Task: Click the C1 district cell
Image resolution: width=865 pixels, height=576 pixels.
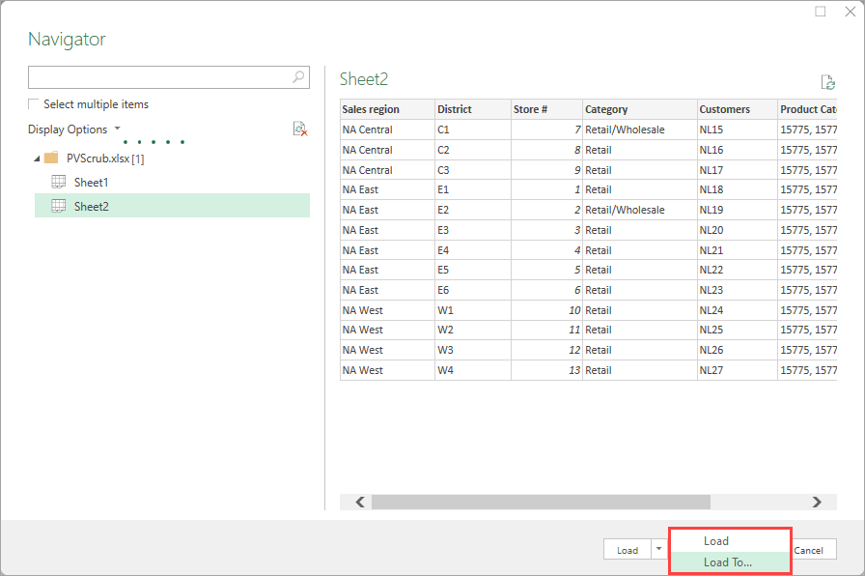Action: pos(473,130)
